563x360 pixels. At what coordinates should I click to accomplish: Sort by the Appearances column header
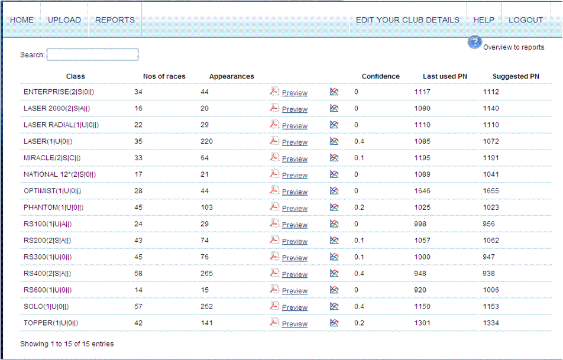tap(232, 76)
